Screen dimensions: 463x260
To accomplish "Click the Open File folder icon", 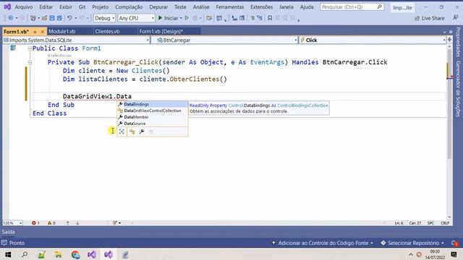I will pyautogui.click(x=44, y=18).
